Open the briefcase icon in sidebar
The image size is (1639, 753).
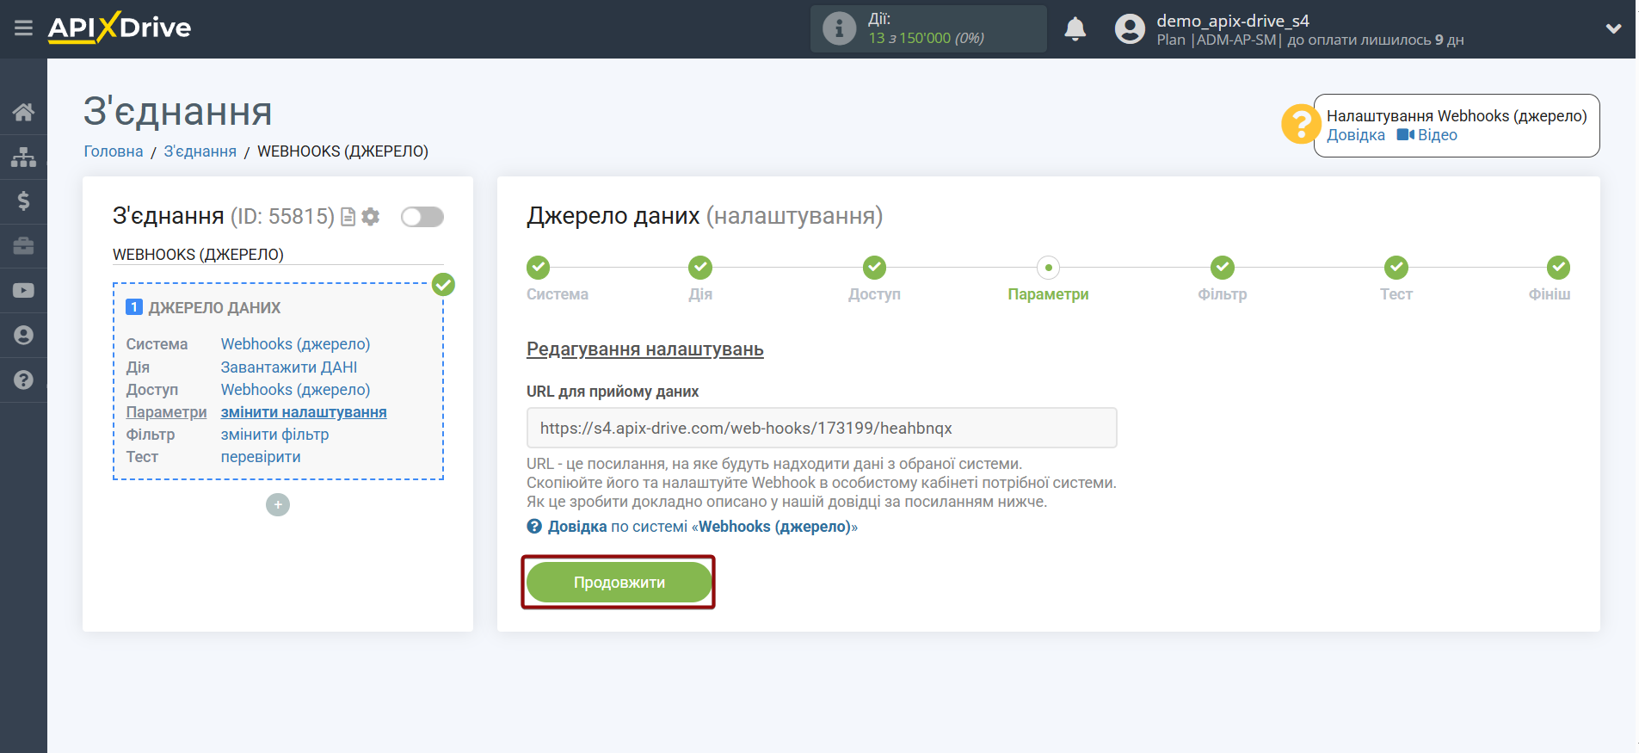click(x=23, y=246)
